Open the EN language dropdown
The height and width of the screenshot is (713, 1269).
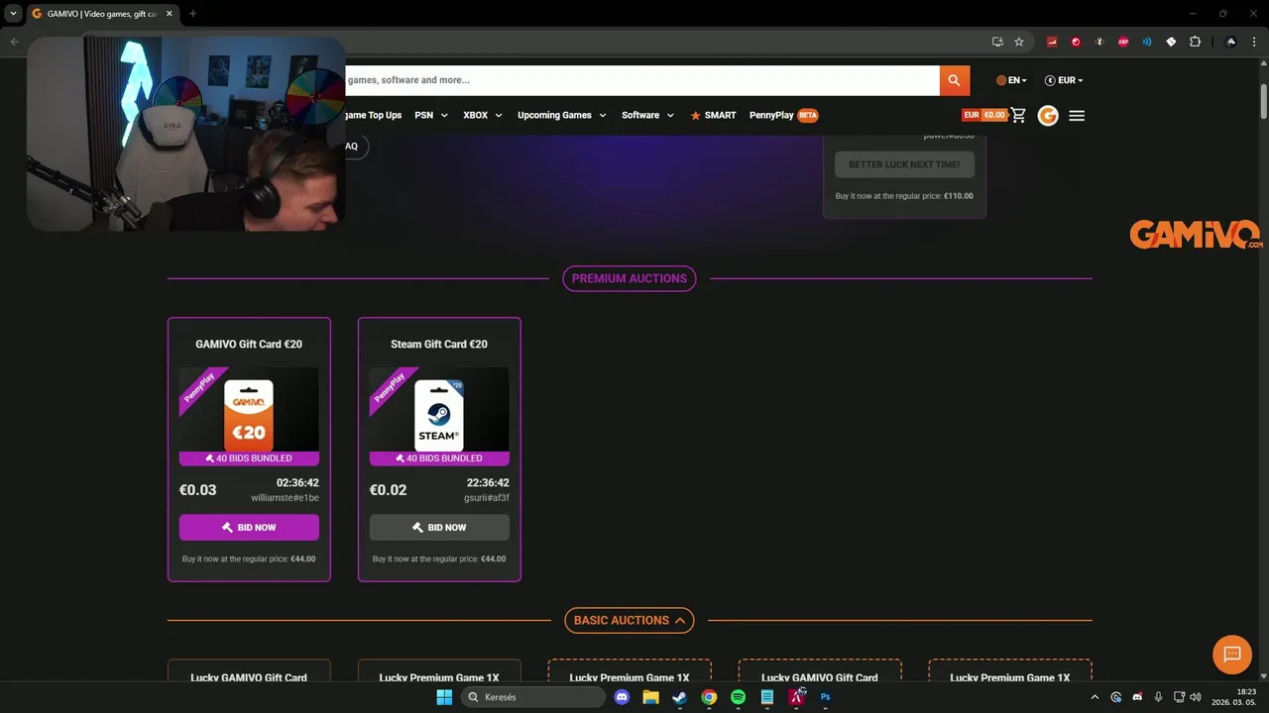(1011, 80)
